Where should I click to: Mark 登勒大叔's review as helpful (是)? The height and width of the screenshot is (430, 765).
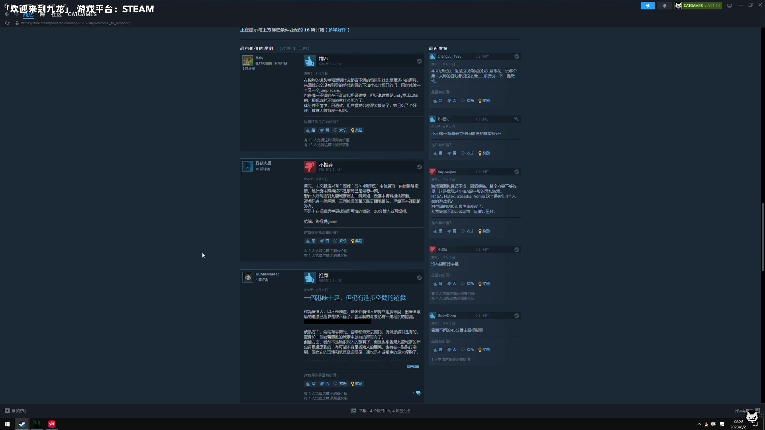[310, 241]
